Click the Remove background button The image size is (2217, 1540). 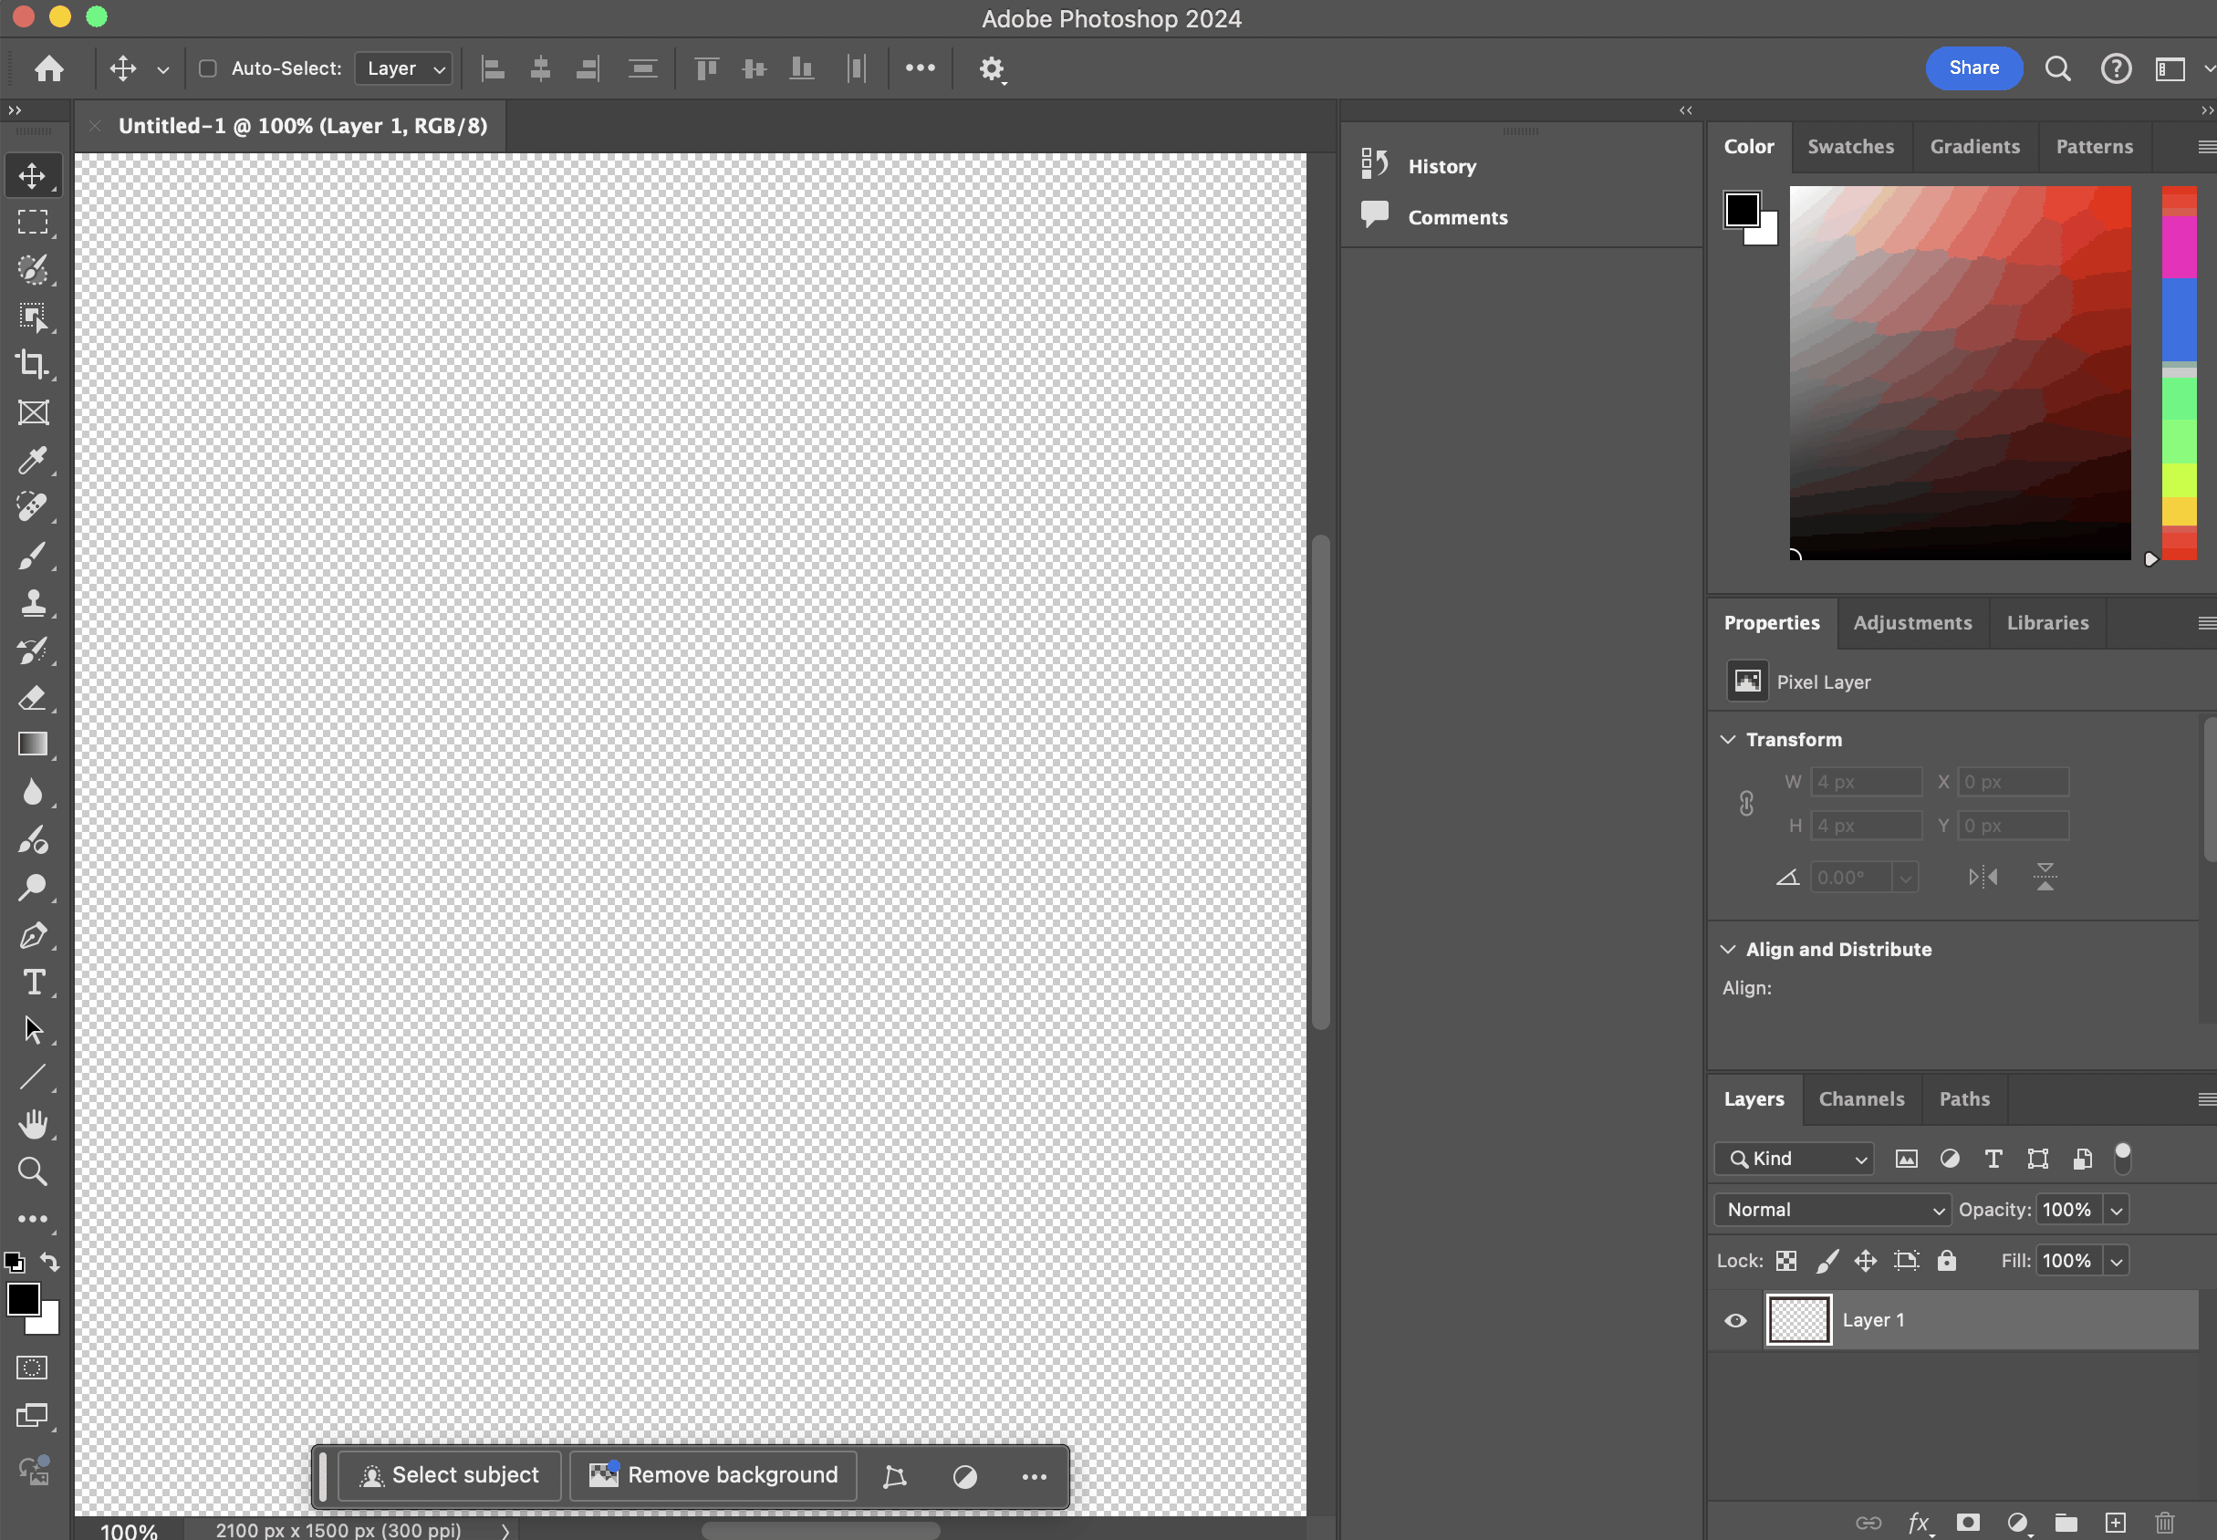[714, 1474]
